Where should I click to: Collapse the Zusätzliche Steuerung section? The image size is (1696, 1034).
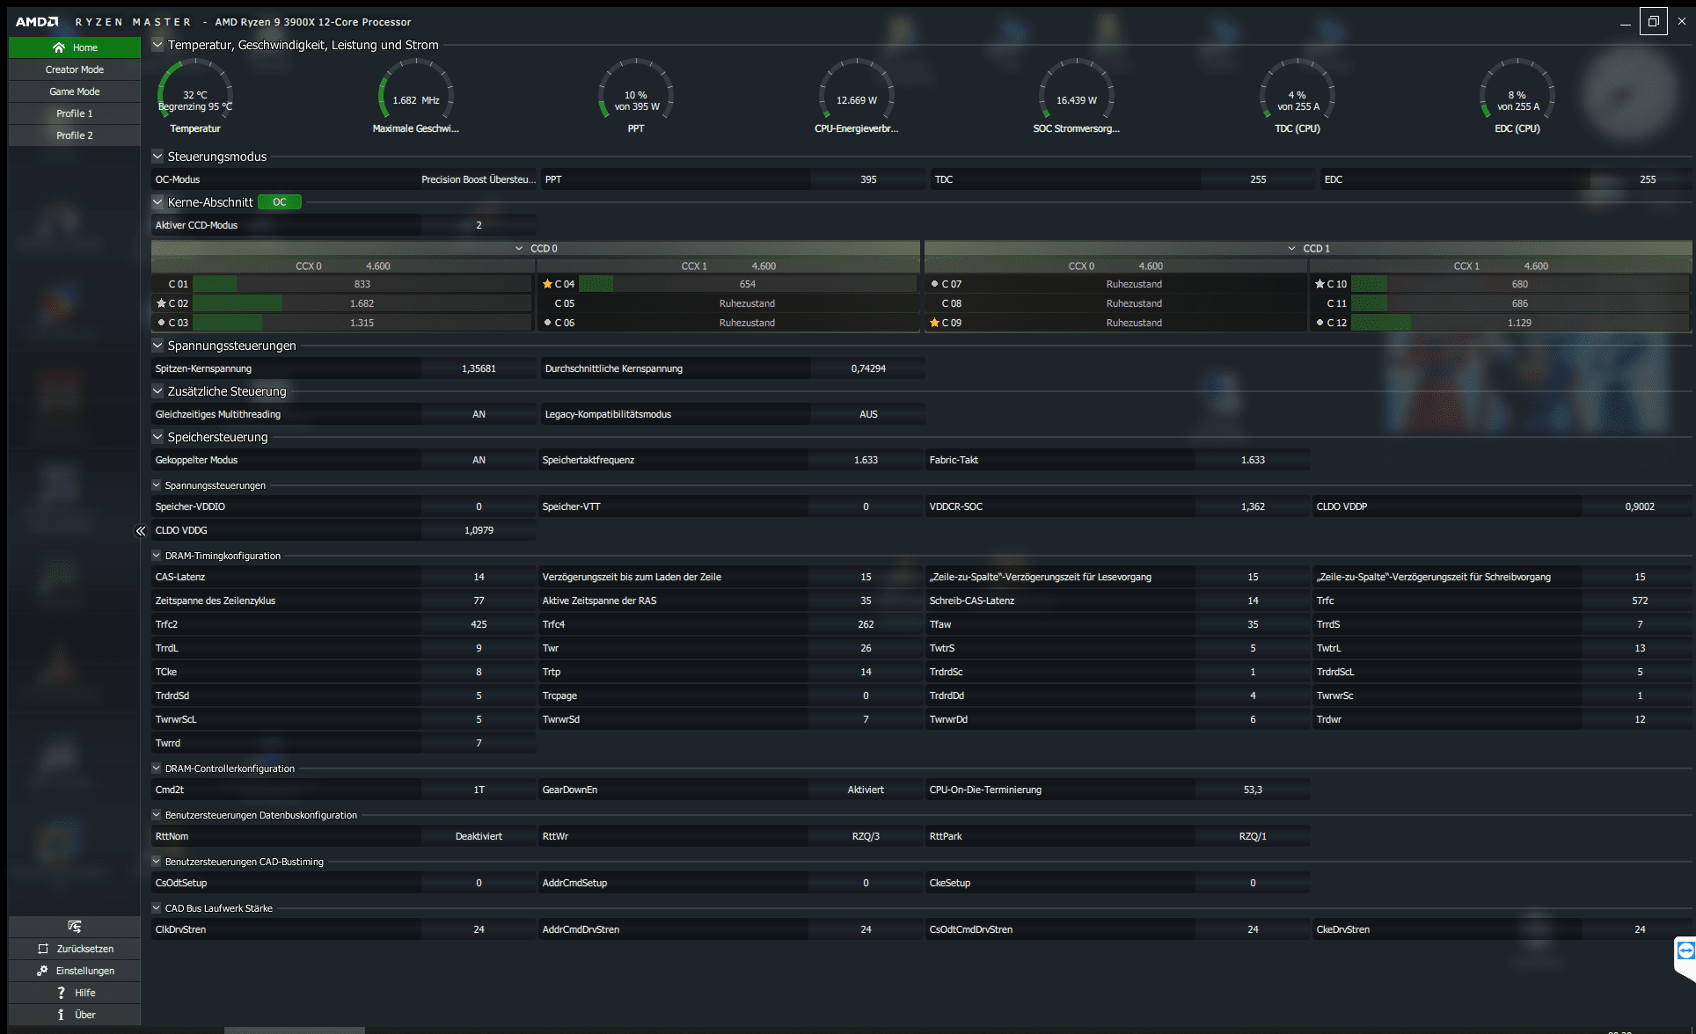pyautogui.click(x=157, y=391)
